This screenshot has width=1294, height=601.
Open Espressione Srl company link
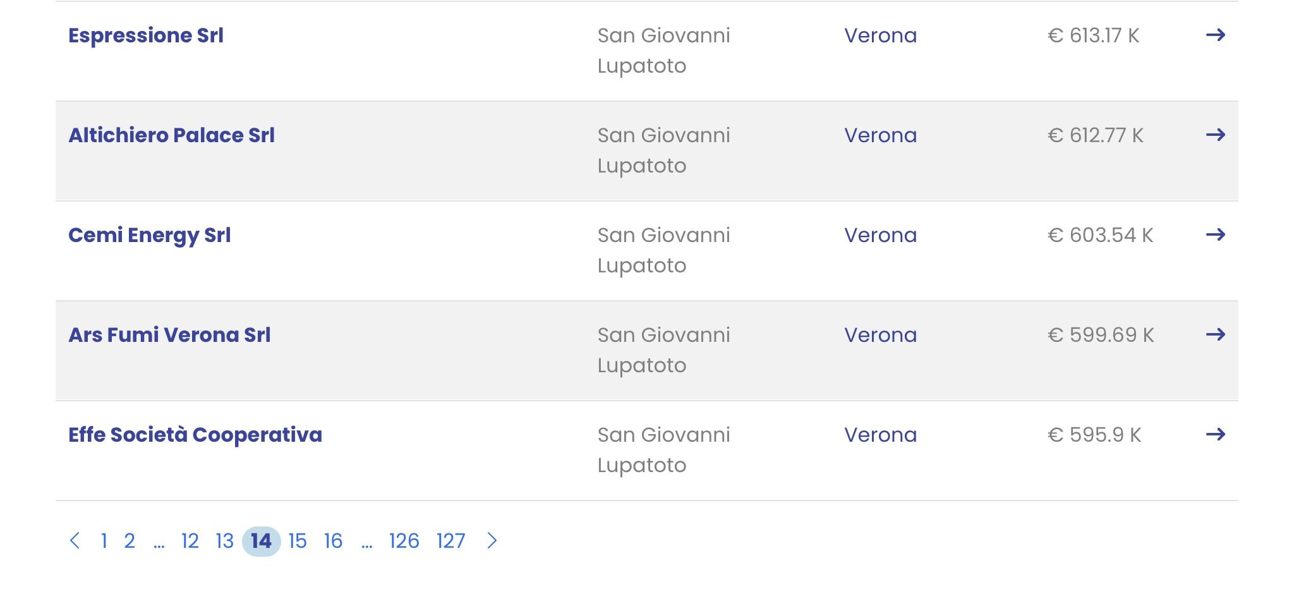[146, 36]
